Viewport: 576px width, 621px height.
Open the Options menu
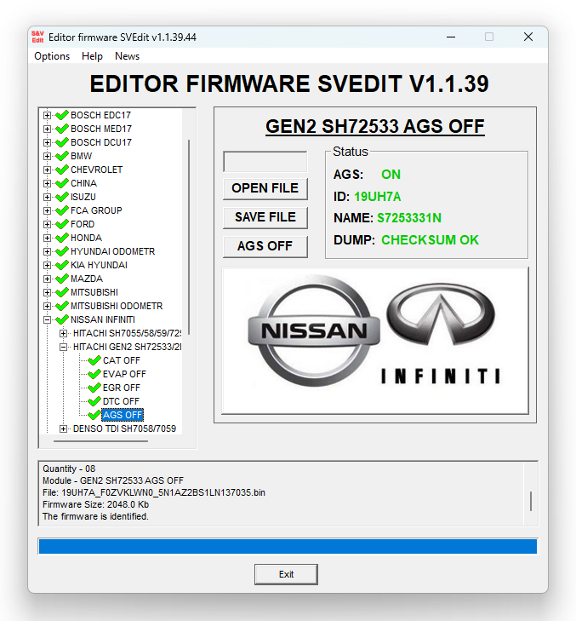(52, 56)
